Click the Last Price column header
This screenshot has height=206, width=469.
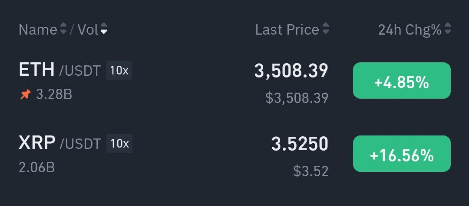(287, 29)
